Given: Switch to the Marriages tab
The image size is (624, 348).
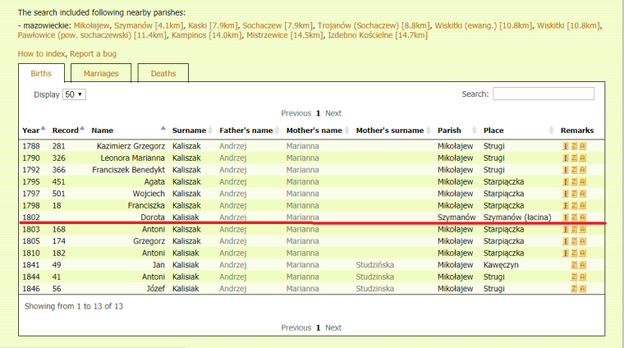Looking at the screenshot, I should point(101,74).
